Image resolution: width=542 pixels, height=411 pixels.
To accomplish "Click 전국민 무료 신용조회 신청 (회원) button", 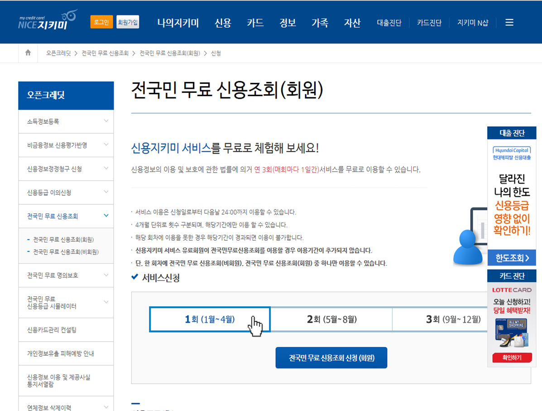I will [x=331, y=358].
